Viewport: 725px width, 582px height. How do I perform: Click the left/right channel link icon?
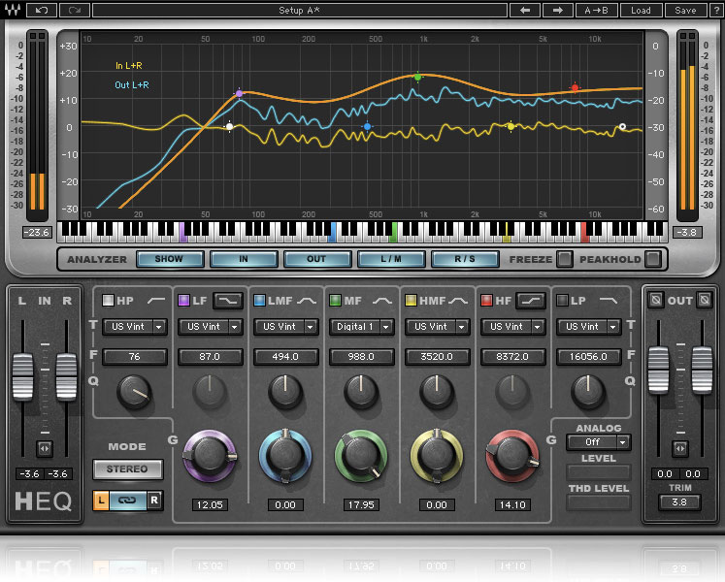coord(127,500)
